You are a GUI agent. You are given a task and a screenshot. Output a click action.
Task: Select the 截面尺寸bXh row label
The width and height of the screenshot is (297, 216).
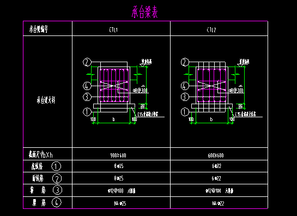pos(40,154)
